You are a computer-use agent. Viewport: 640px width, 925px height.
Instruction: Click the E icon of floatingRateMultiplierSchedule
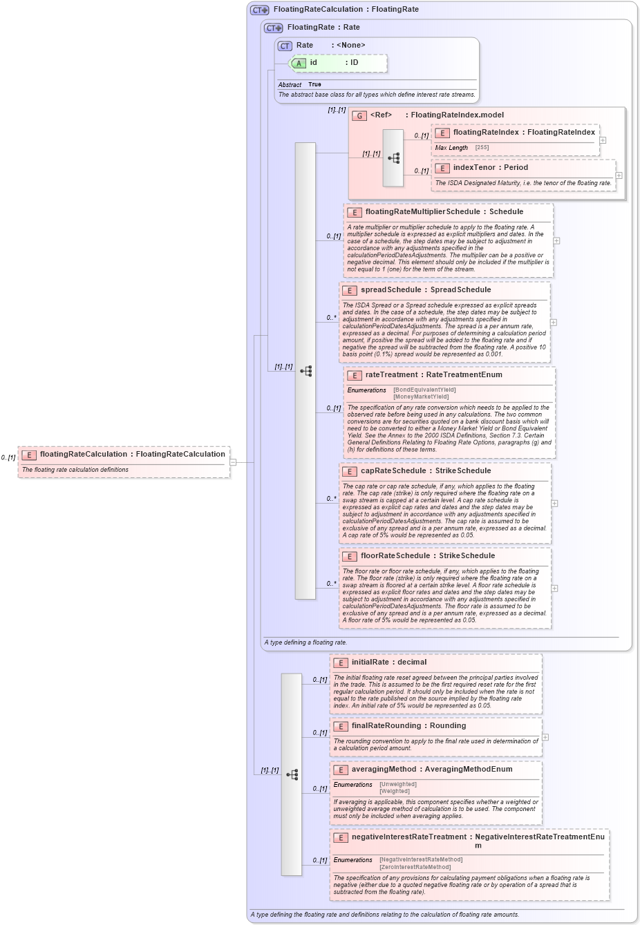click(x=355, y=212)
